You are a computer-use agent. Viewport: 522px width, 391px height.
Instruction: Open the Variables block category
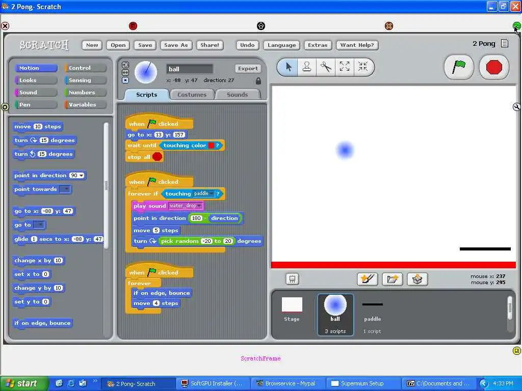point(86,104)
